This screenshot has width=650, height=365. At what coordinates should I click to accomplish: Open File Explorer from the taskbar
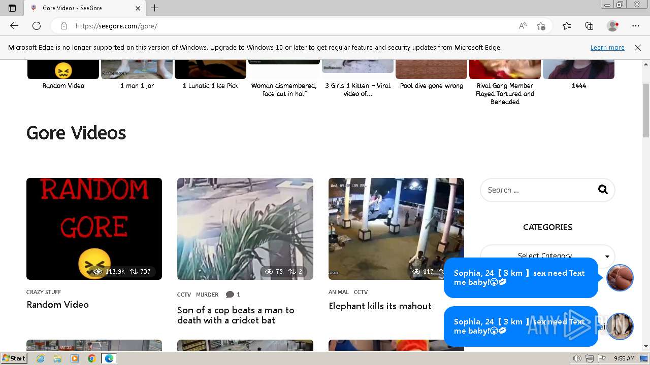[57, 358]
